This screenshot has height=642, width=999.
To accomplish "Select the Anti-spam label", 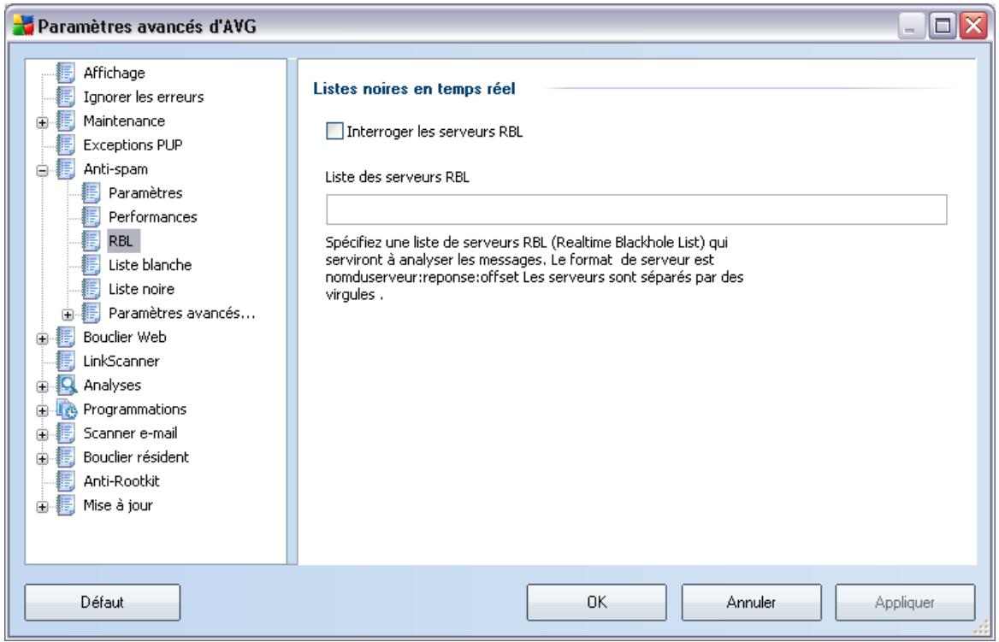I will tap(115, 168).
